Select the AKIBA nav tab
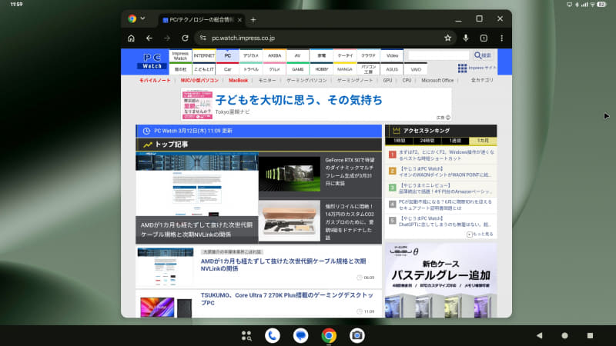Screen dimensions: 616x346 pyautogui.click(x=274, y=55)
